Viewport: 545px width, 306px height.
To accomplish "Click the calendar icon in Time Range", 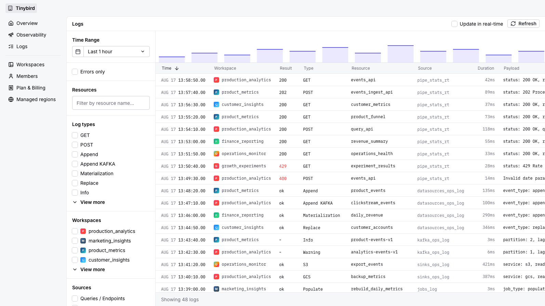I will pyautogui.click(x=78, y=52).
